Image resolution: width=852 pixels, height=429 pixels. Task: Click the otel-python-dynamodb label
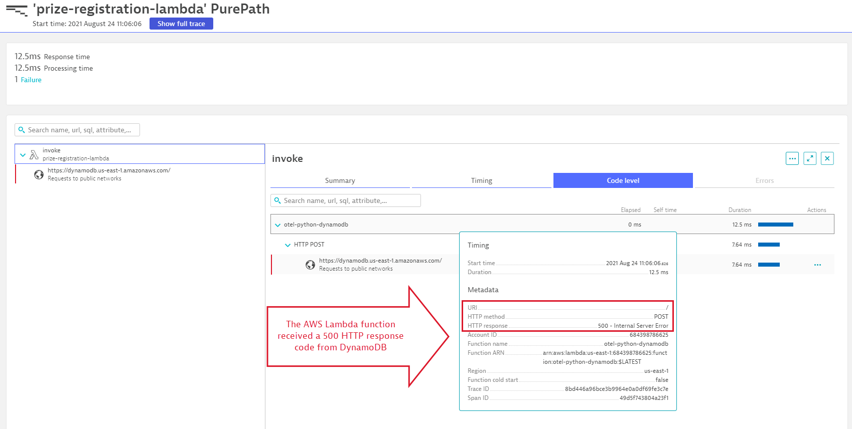(x=316, y=225)
